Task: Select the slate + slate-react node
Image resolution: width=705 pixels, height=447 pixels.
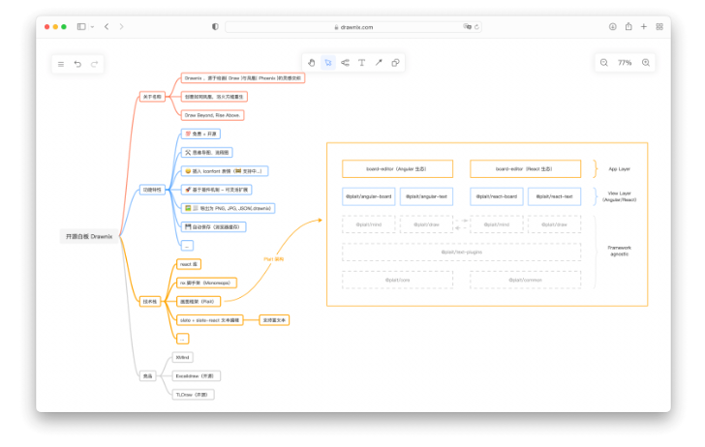Action: pos(209,320)
